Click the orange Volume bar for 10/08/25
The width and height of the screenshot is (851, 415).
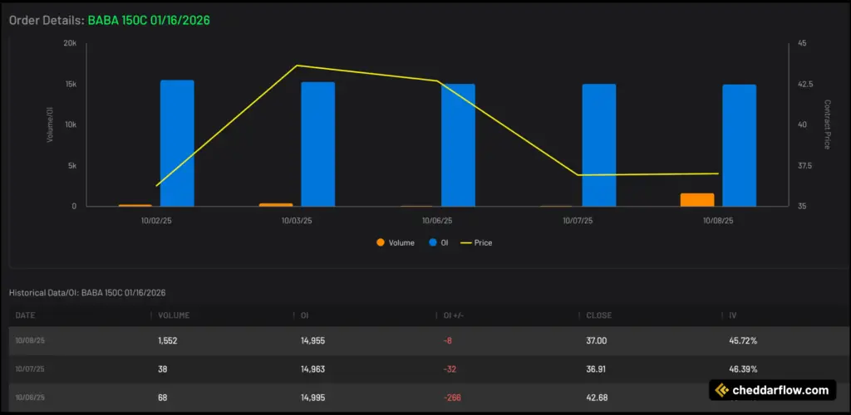point(697,200)
